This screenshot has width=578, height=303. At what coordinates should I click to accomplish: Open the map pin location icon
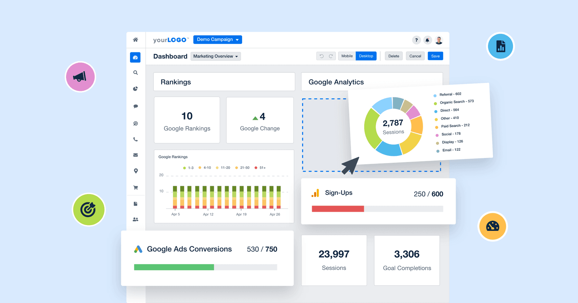tap(135, 171)
